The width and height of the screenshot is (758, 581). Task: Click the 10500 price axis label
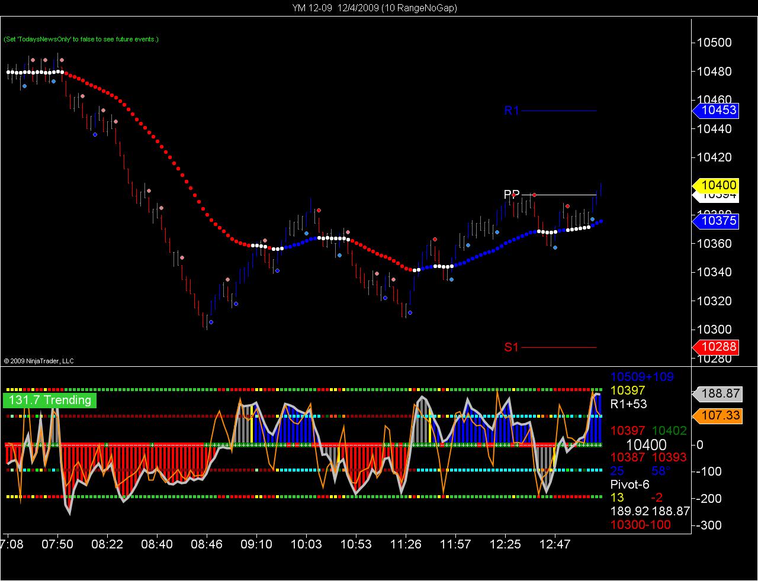click(714, 43)
